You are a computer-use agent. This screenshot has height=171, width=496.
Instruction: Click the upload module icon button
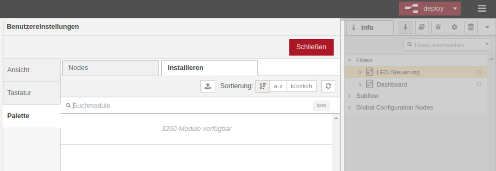[208, 86]
